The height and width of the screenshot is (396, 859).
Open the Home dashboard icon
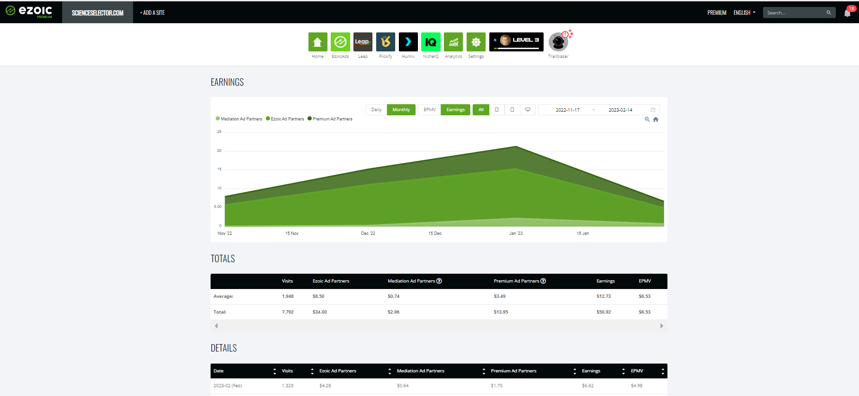click(x=318, y=42)
